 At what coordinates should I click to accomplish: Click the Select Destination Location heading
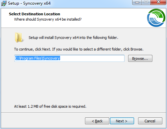35,14
